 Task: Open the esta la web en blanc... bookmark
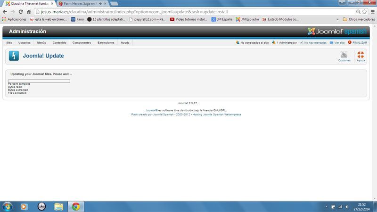click(49, 19)
